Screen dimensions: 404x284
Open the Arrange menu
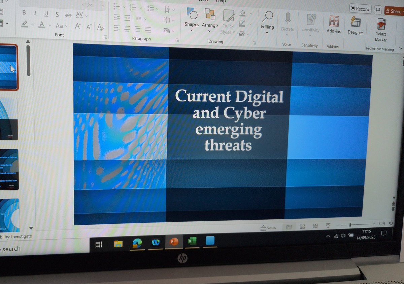[x=210, y=20]
